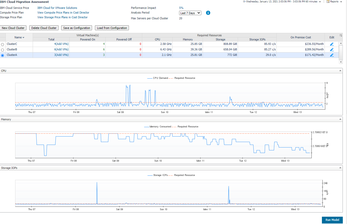Click the Delete Cloud Cluster button

point(44,28)
